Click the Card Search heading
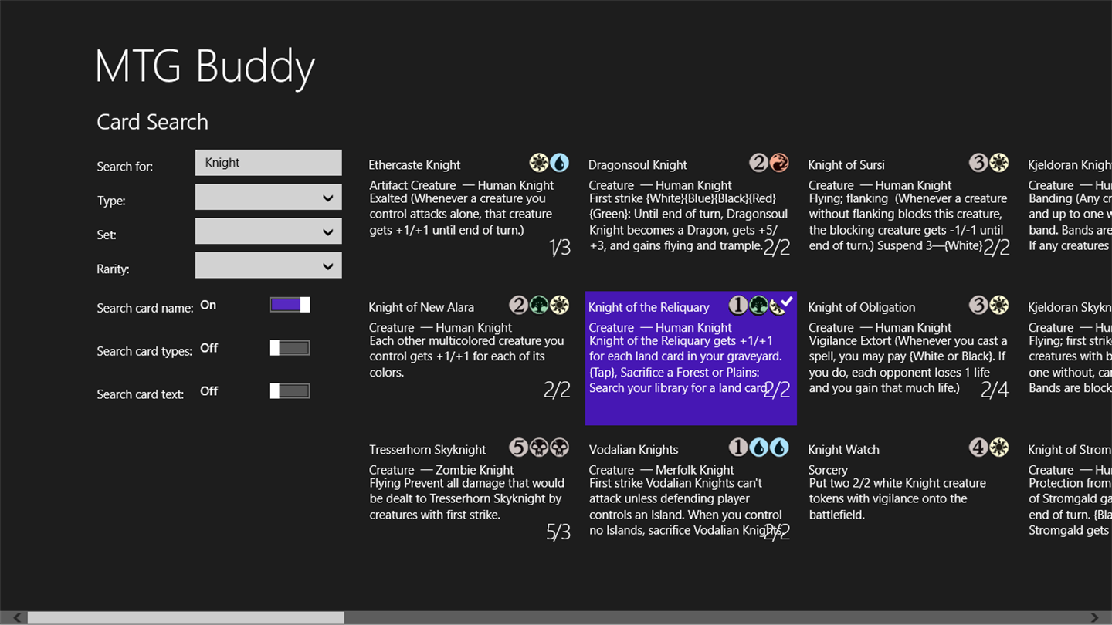Viewport: 1112px width, 625px height. coord(152,122)
